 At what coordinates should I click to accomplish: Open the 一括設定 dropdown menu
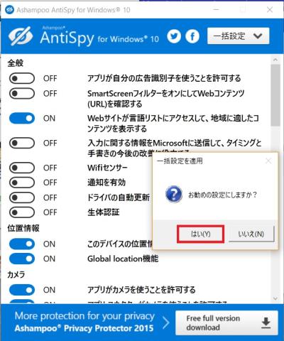pos(238,36)
